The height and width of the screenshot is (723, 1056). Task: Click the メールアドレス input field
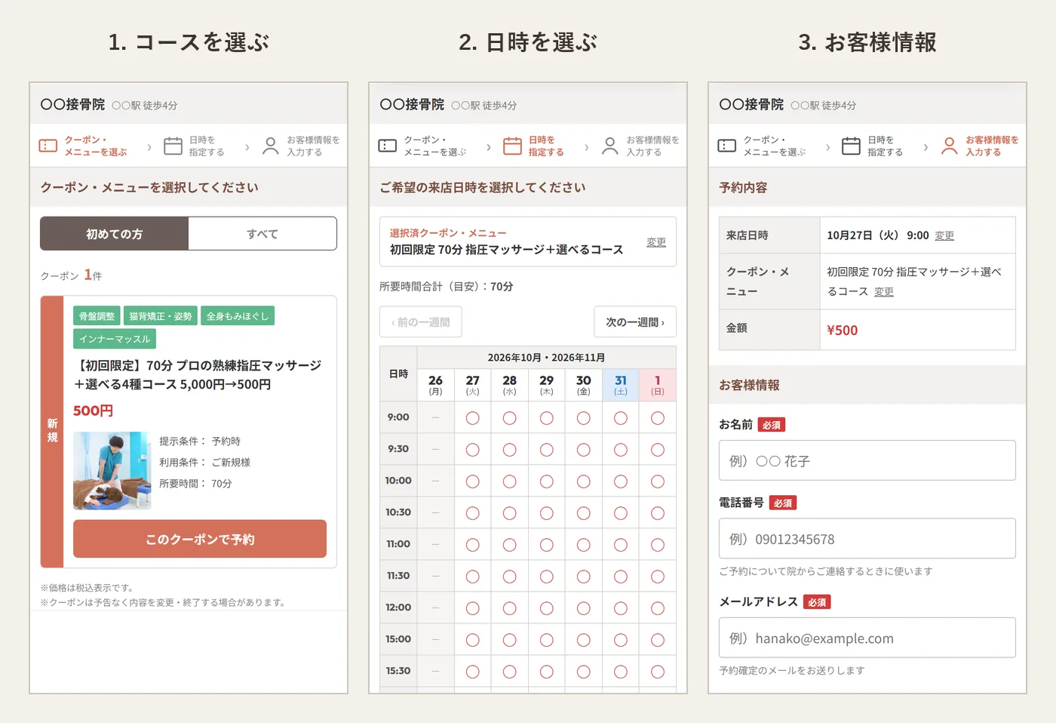point(867,638)
